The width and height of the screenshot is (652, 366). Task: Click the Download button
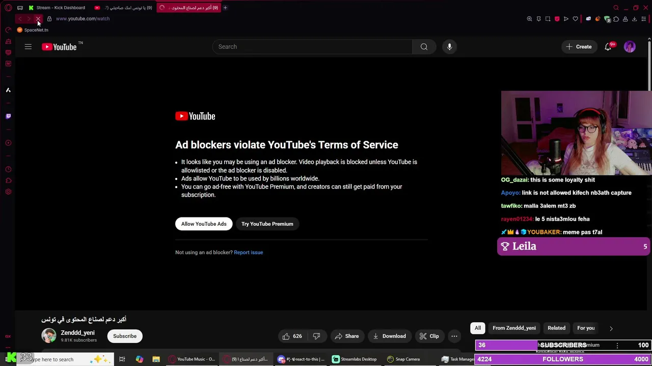coord(390,336)
